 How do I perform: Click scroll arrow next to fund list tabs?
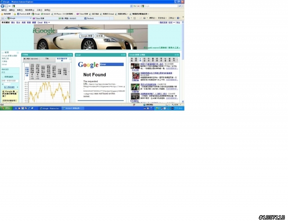pyautogui.click(x=69, y=71)
